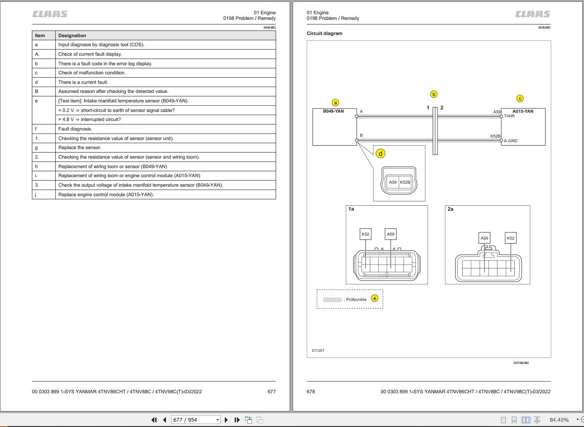584x427 pixels.
Task: Open the zoom level dropdown arrow
Action: (x=577, y=420)
